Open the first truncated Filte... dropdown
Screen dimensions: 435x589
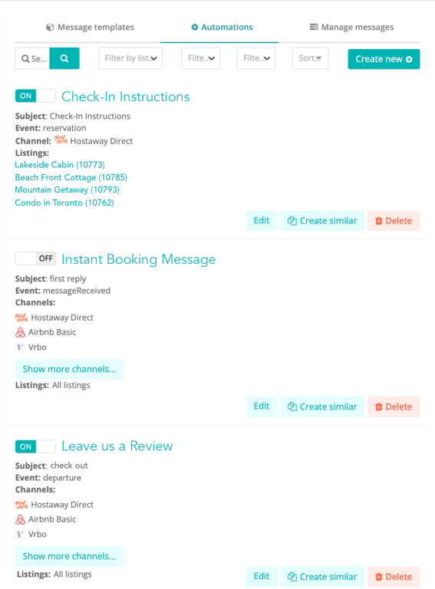[x=200, y=58]
